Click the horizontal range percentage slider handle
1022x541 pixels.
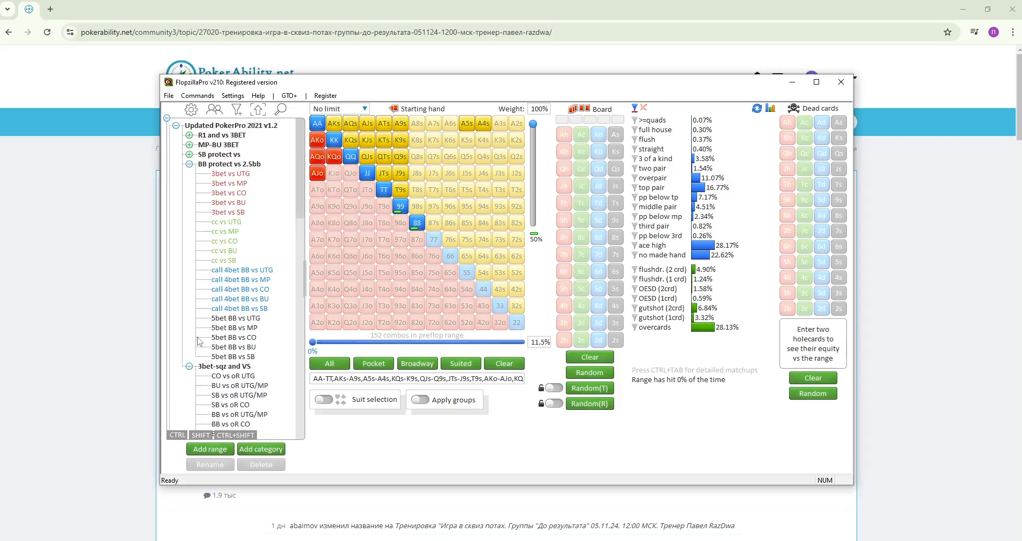pos(313,342)
